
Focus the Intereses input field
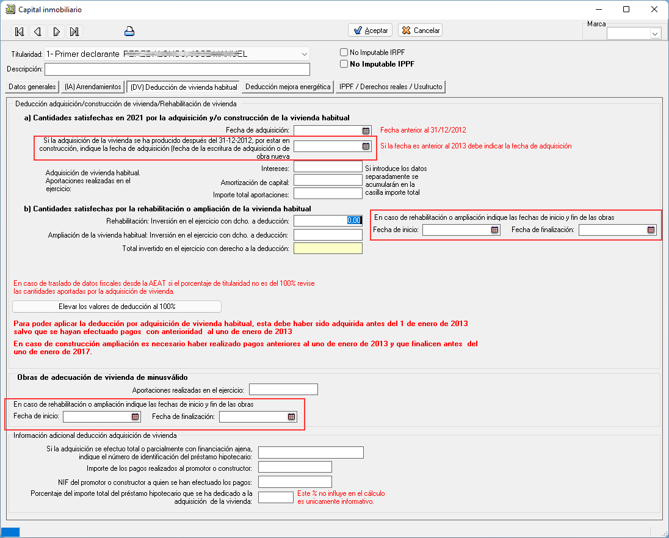pyautogui.click(x=328, y=167)
